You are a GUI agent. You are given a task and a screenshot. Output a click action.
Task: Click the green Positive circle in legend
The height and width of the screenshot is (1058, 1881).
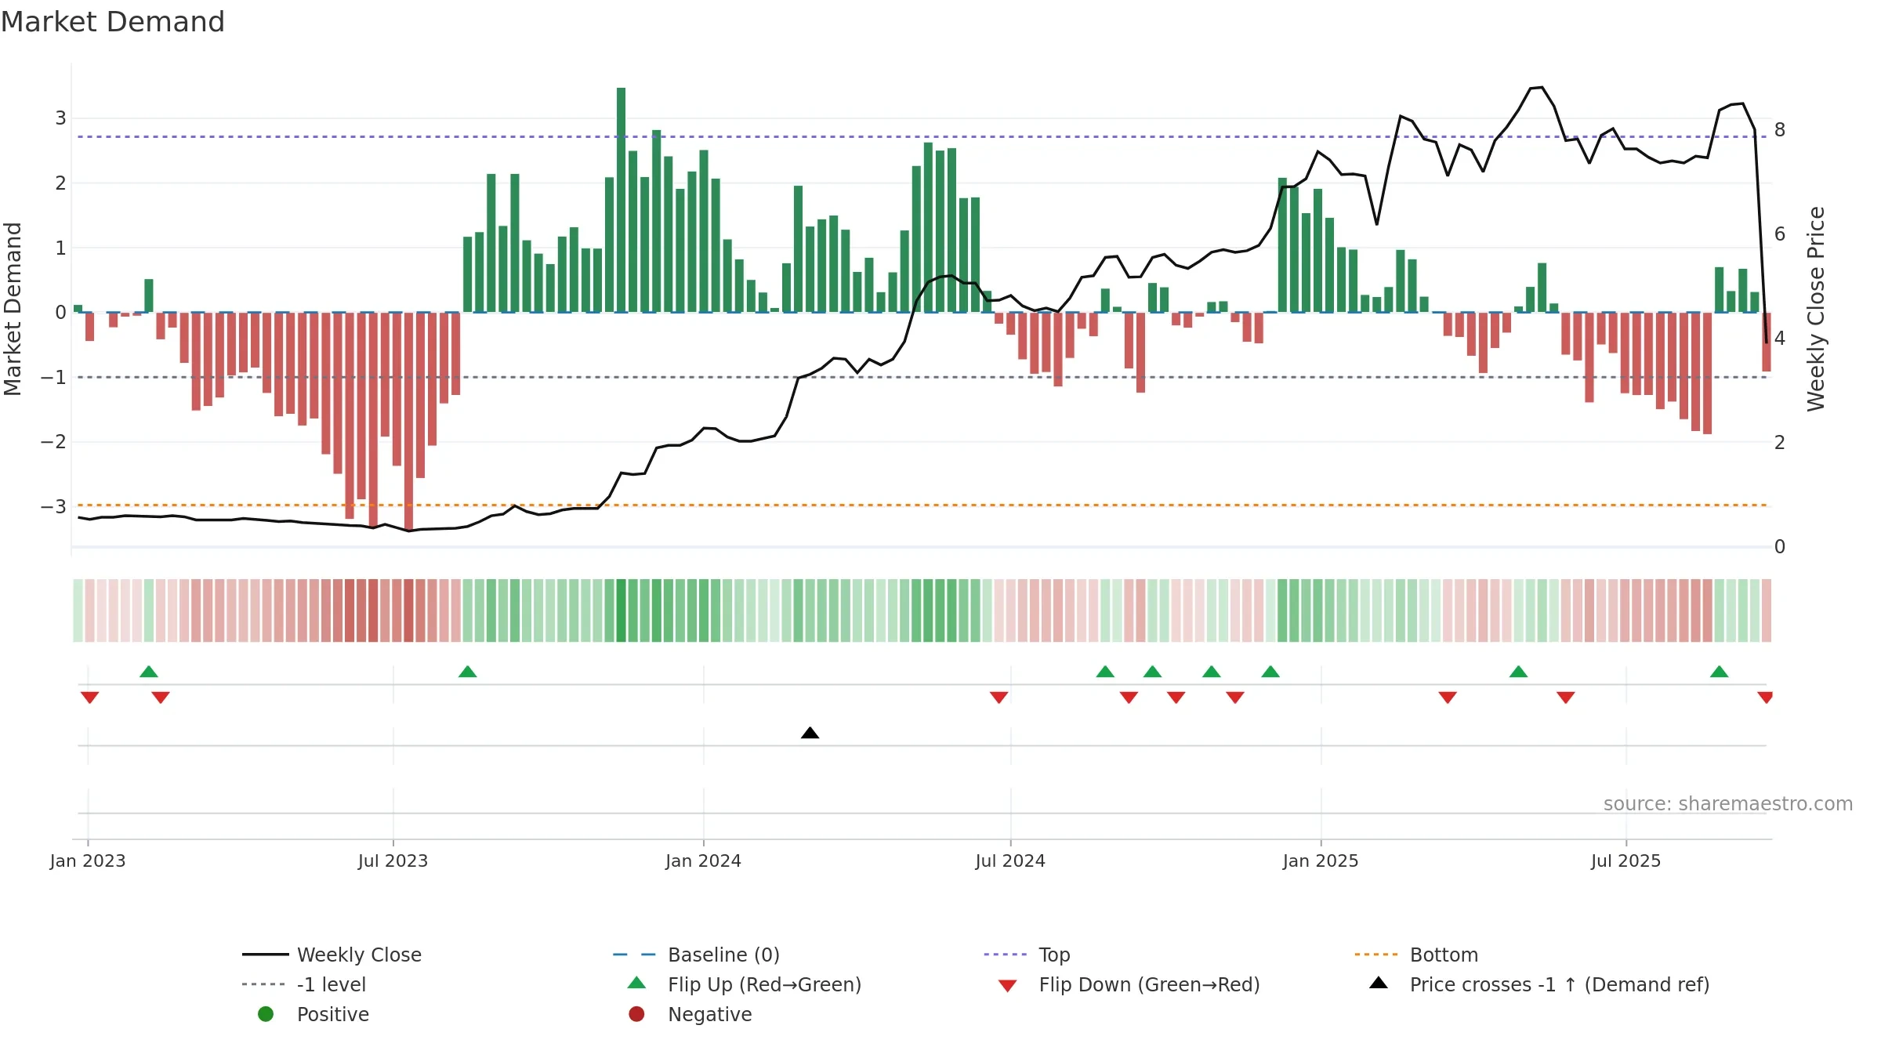(x=266, y=1014)
